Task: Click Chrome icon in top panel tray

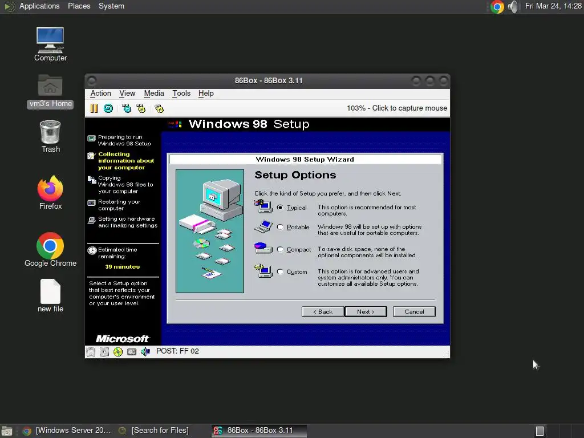Action: coord(497,7)
